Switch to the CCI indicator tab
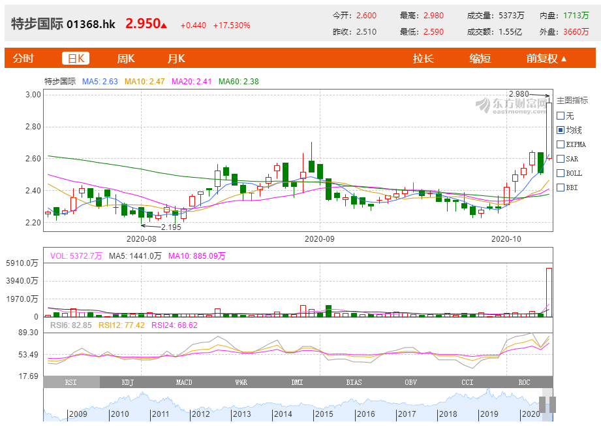 pyautogui.click(x=467, y=382)
